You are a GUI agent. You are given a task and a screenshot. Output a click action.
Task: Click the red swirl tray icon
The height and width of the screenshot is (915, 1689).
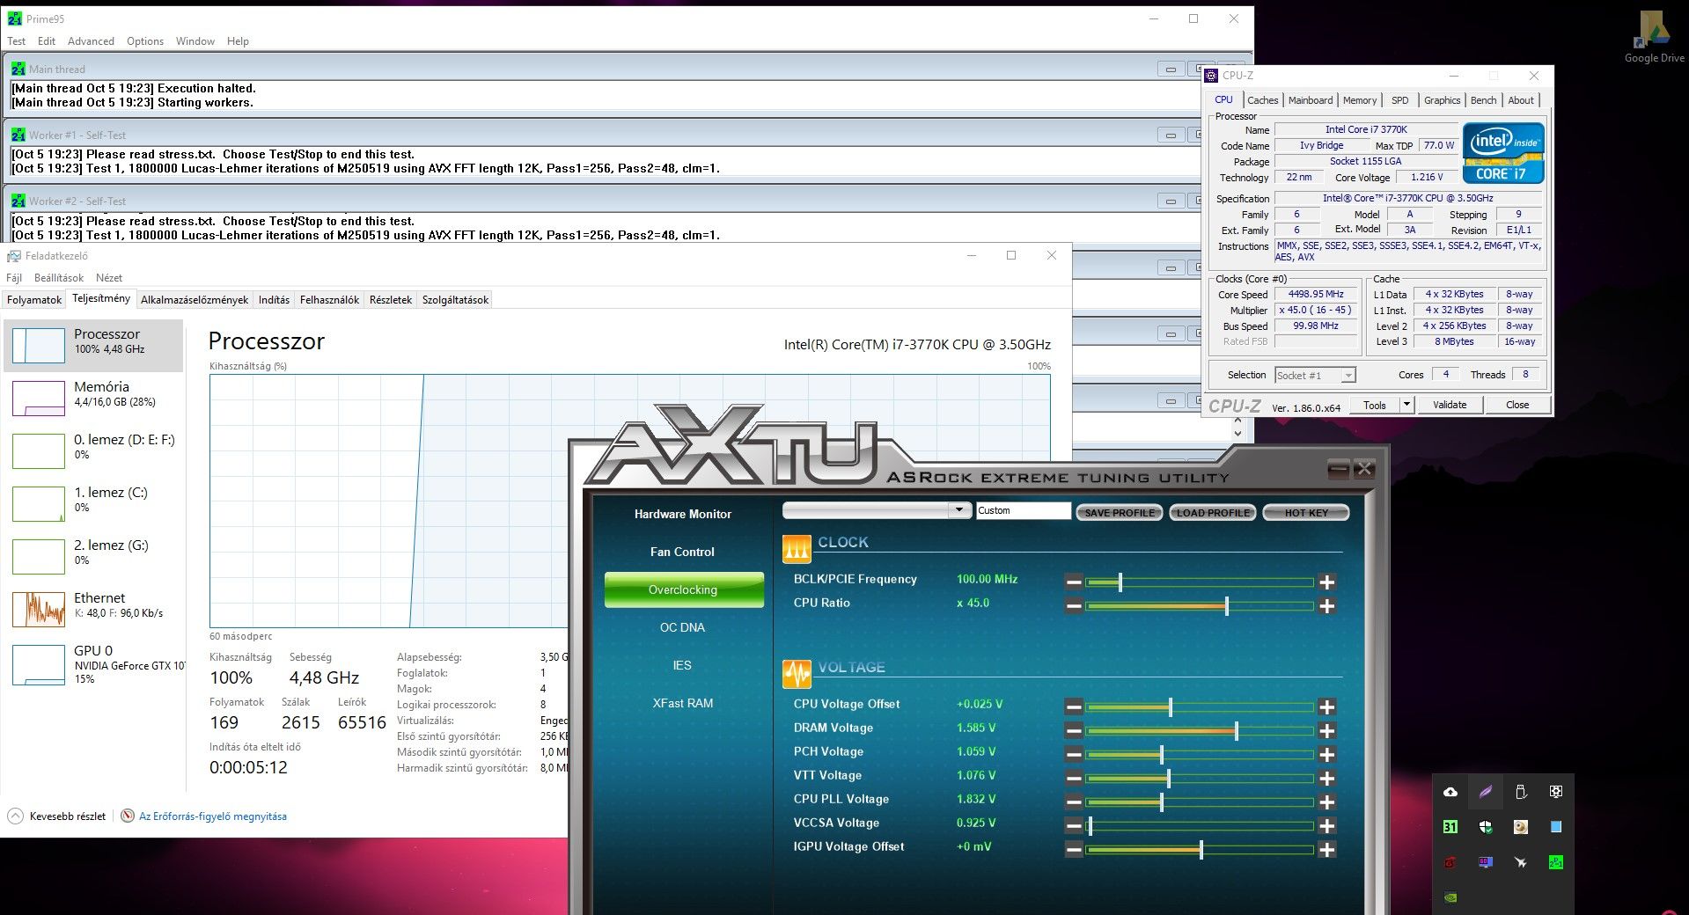tap(1450, 862)
